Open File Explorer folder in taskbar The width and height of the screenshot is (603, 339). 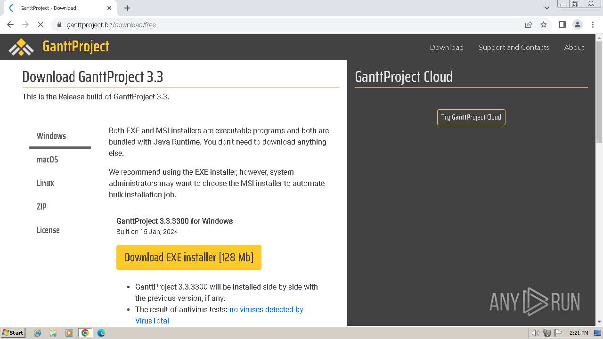point(53,333)
